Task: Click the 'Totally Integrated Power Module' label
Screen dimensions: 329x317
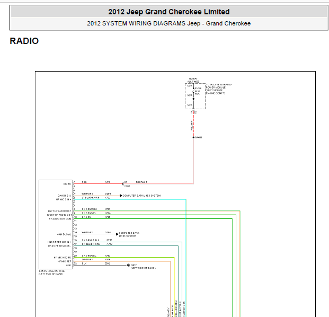Action: pos(219,89)
